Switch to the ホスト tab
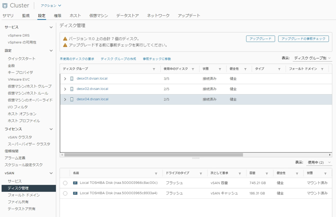Screen dimensions: 336x217 75,16
